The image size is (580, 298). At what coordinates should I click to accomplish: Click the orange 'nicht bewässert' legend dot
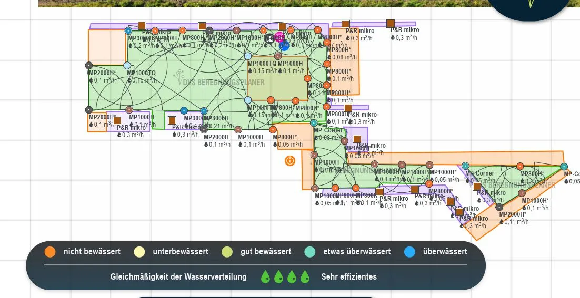[x=50, y=252]
